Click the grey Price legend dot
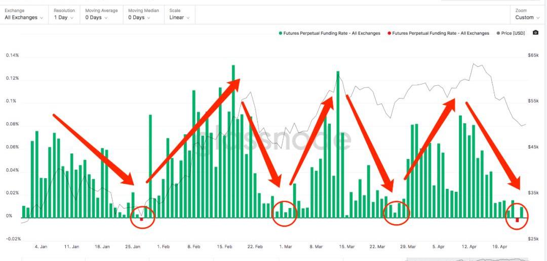 point(499,33)
